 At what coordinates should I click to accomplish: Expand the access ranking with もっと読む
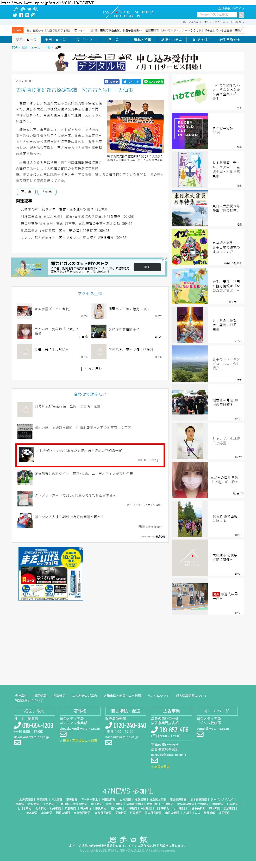[90, 369]
